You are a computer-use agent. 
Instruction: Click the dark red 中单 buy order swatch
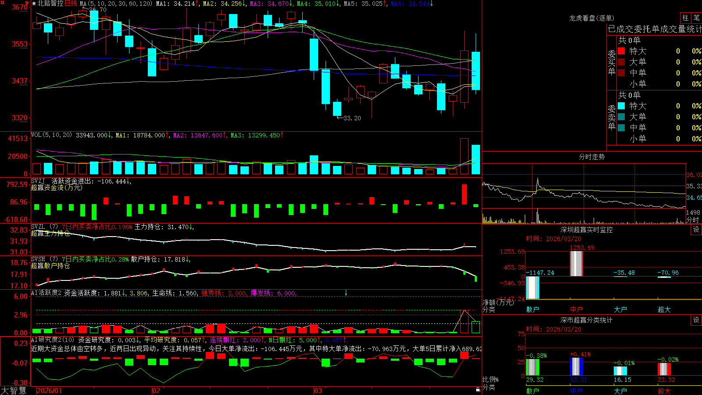pos(621,73)
